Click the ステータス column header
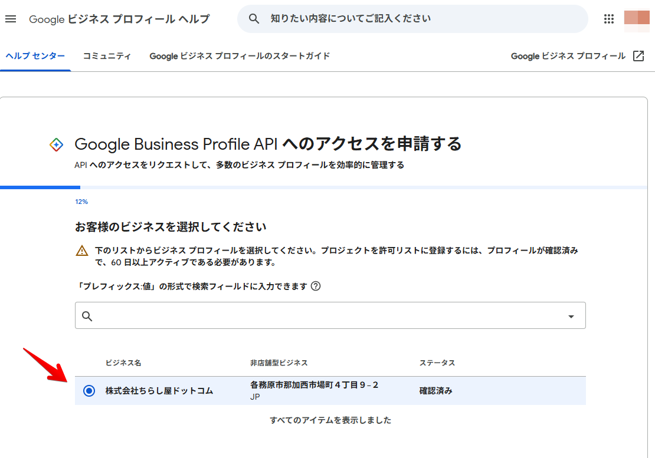 (437, 363)
